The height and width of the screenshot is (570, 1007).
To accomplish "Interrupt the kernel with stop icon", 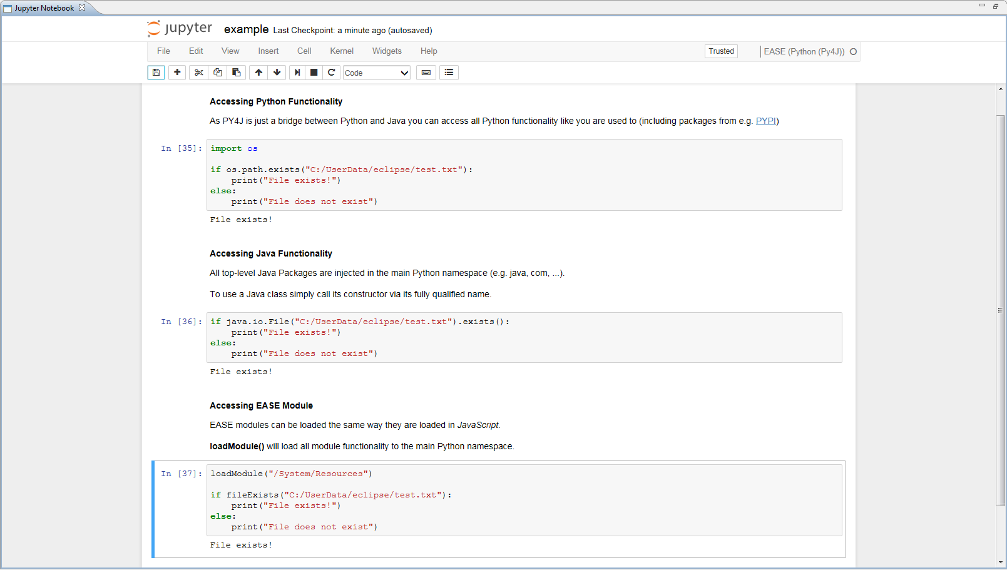I will point(314,73).
